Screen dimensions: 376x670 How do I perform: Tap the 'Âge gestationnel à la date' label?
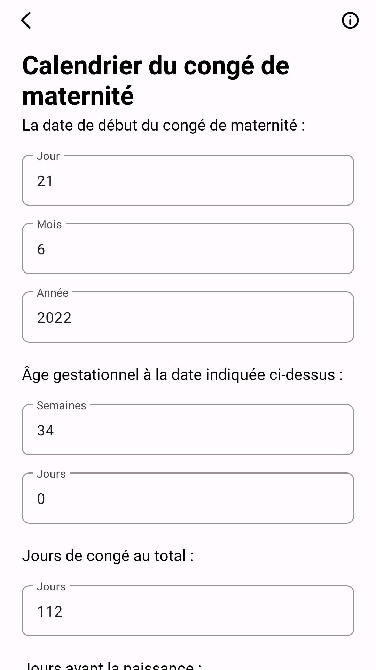pos(182,374)
